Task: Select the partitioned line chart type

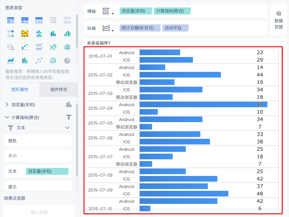Action: click(x=39, y=47)
